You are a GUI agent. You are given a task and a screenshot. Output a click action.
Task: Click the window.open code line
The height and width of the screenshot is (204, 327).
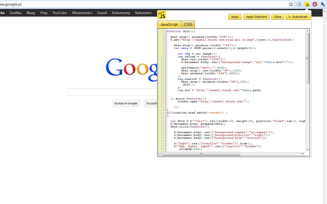(x=213, y=101)
